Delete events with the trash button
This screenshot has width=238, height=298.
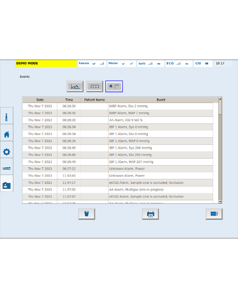(86, 214)
